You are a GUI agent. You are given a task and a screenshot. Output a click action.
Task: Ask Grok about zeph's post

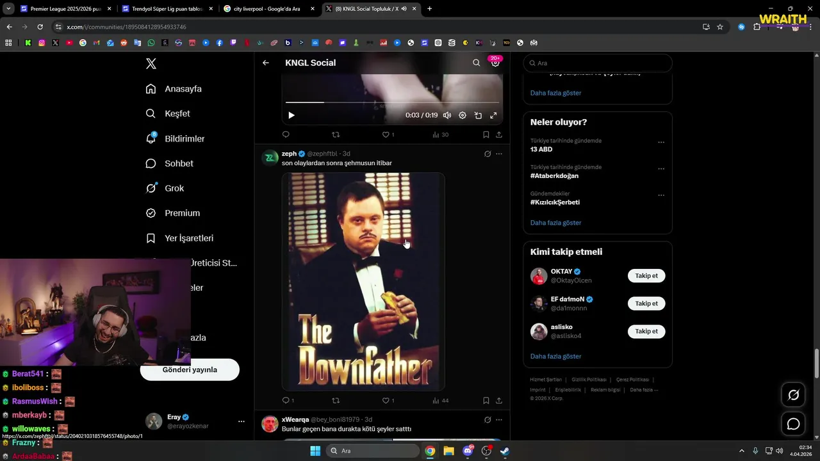(x=488, y=154)
